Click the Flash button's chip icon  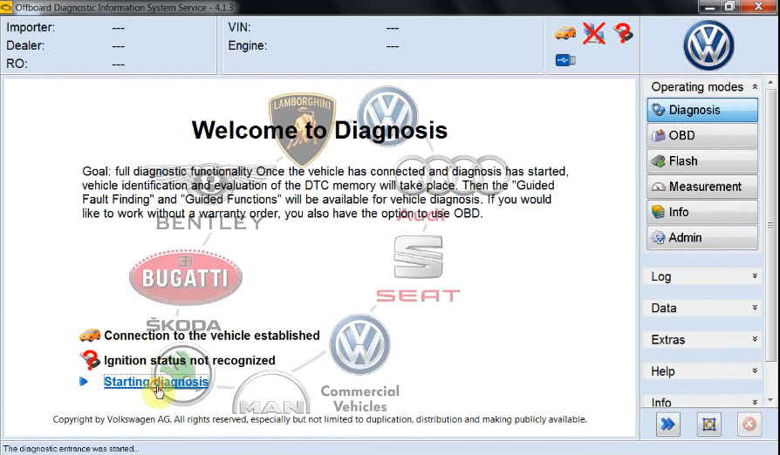[x=658, y=161]
